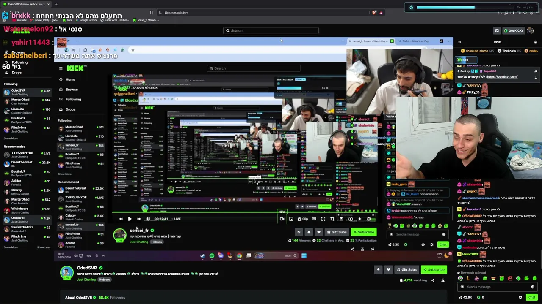Viewport: 542px width, 304px height.
Task: Open the YouTube bookmark
Action: coord(19,20)
